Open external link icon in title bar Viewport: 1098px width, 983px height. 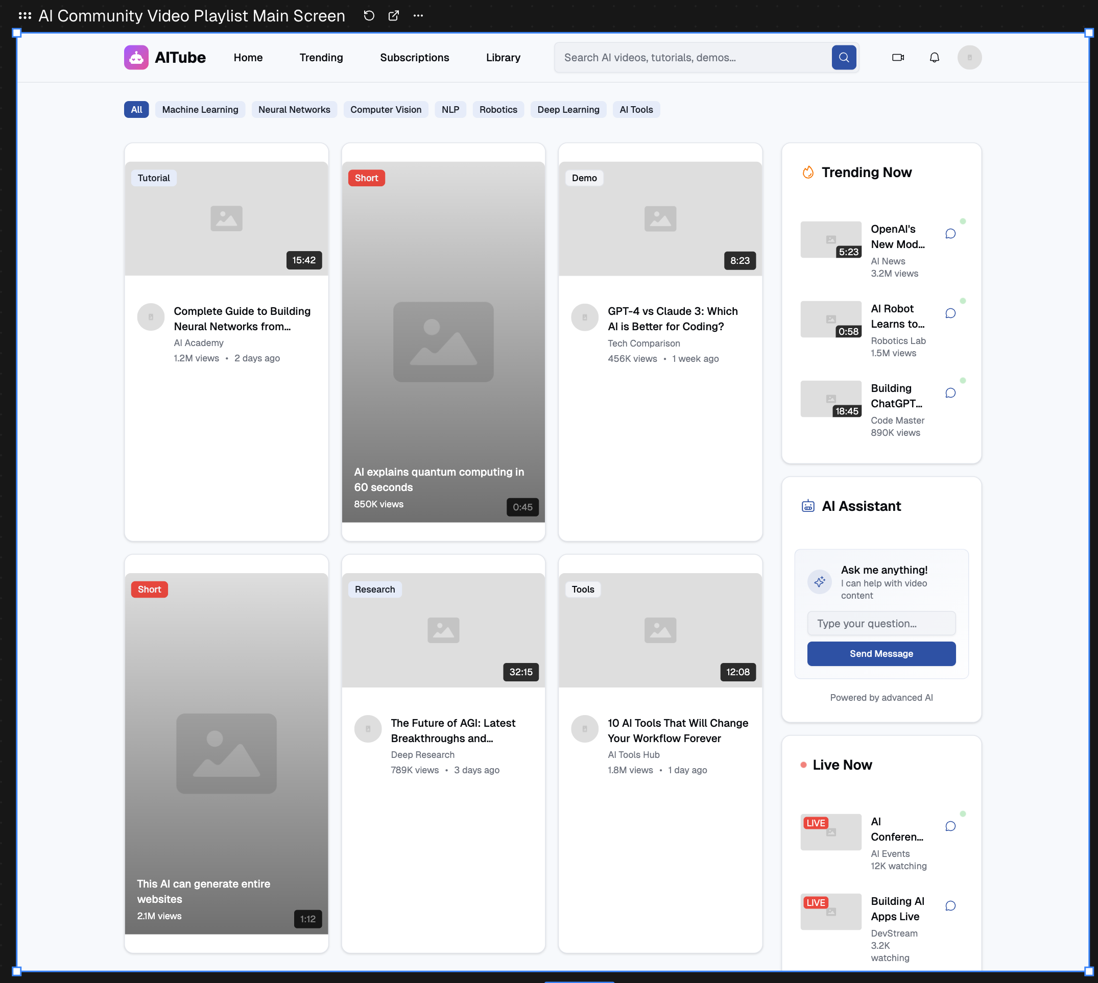point(394,16)
